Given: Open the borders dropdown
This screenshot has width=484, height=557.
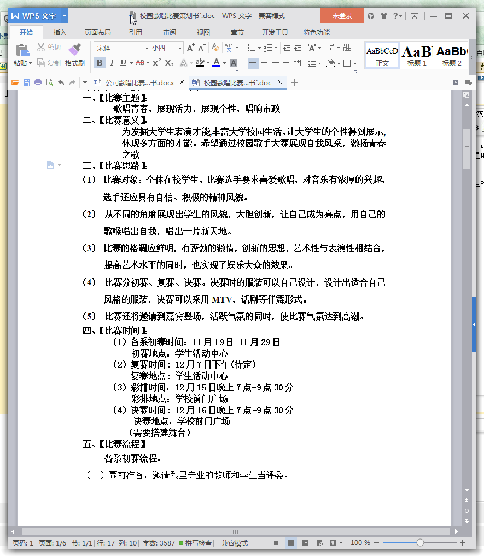Looking at the screenshot, I should (355, 63).
